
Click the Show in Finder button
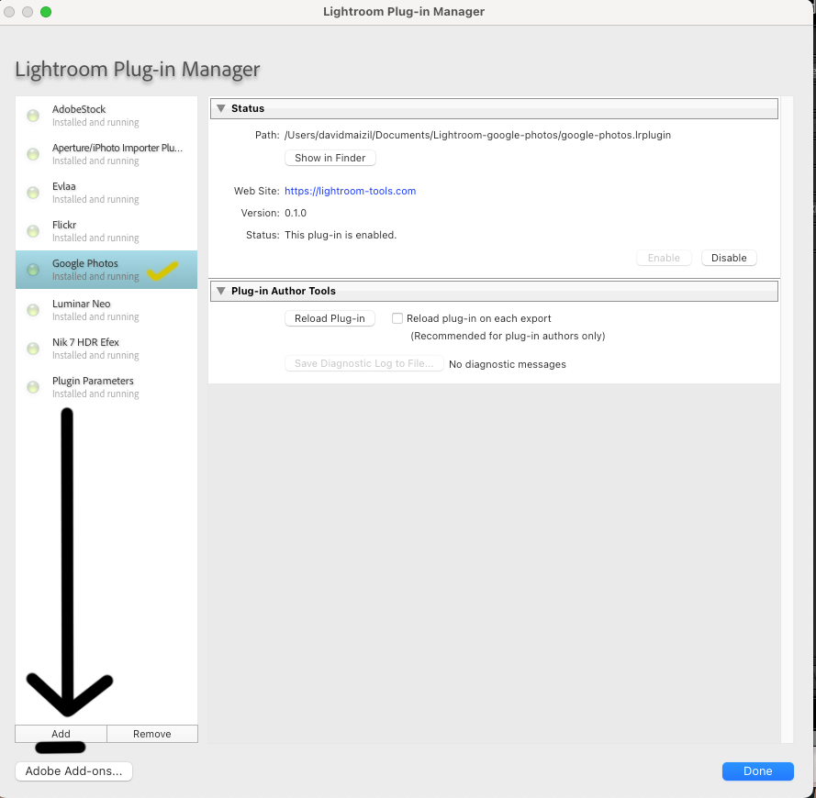point(330,157)
